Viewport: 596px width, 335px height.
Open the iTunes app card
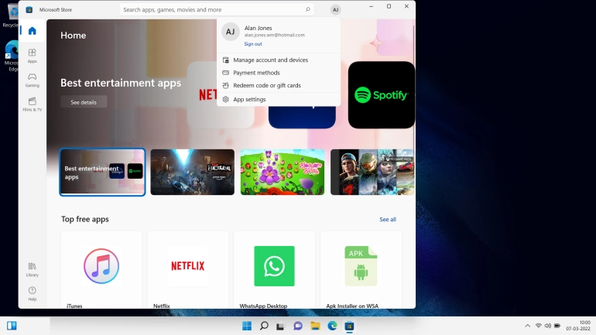point(101,270)
